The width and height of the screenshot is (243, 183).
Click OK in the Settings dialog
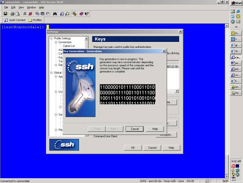[x=133, y=147]
